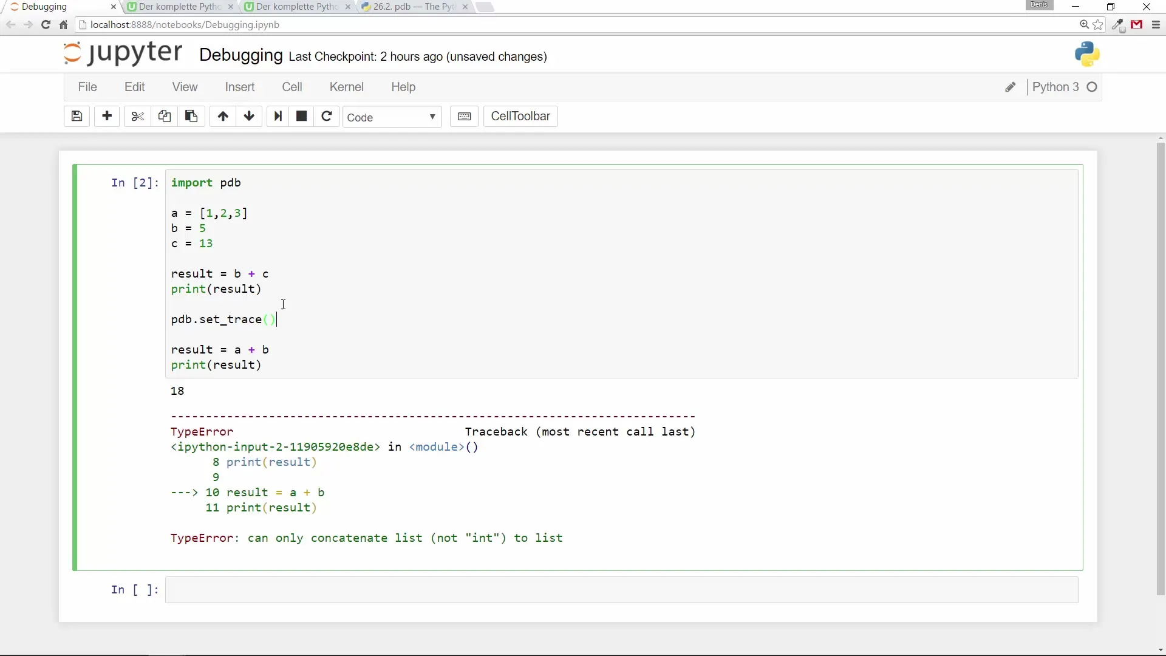1166x656 pixels.
Task: Insert a cell below with plus icon
Action: pos(107,116)
